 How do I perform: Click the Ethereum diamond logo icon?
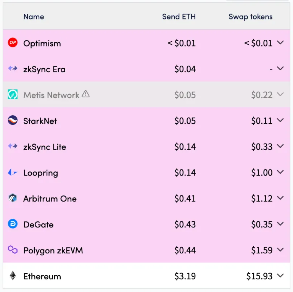click(x=13, y=276)
